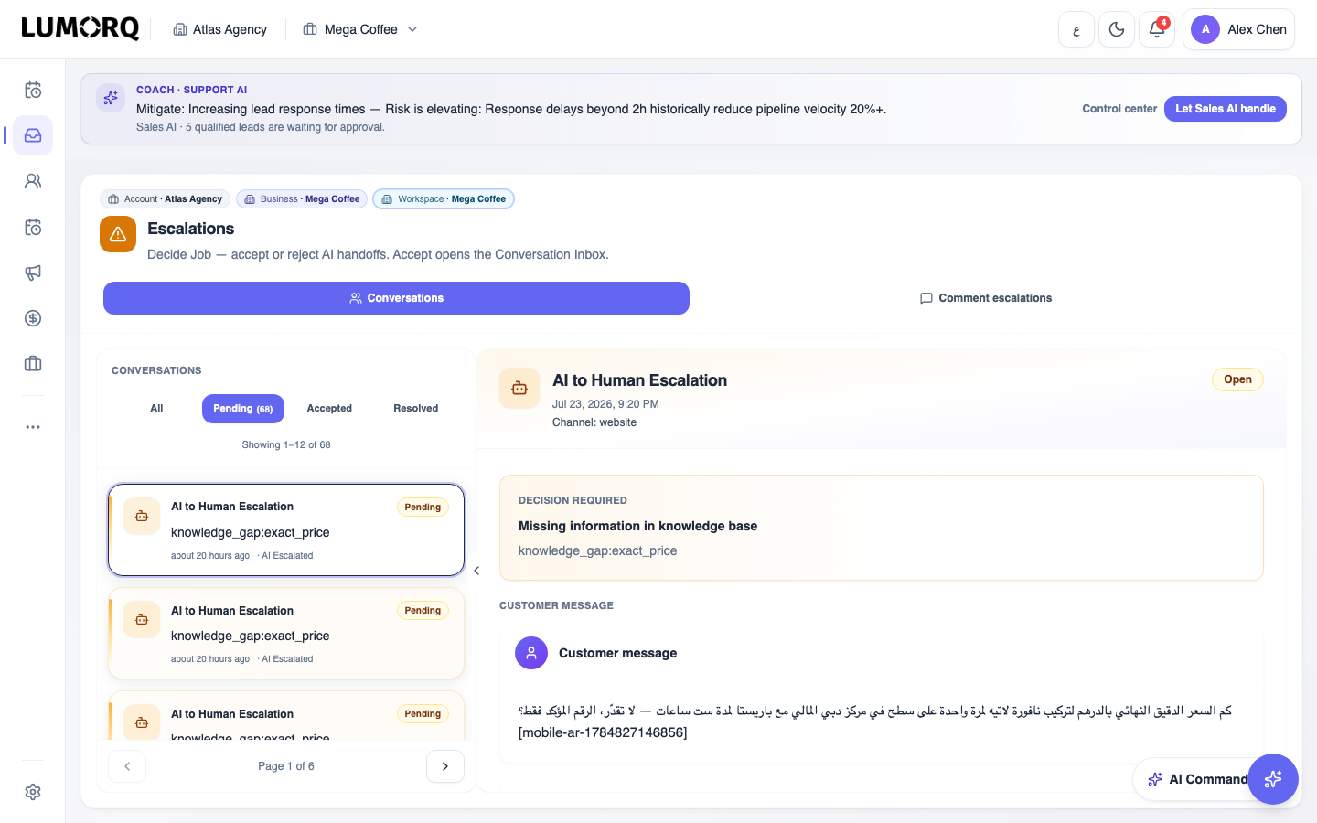This screenshot has height=823, width=1317.
Task: Click Missing information in knowledge base text
Action: tap(637, 526)
